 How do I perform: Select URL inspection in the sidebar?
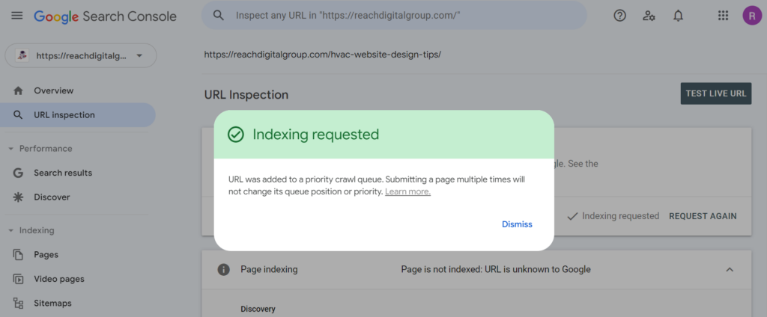tap(78, 115)
